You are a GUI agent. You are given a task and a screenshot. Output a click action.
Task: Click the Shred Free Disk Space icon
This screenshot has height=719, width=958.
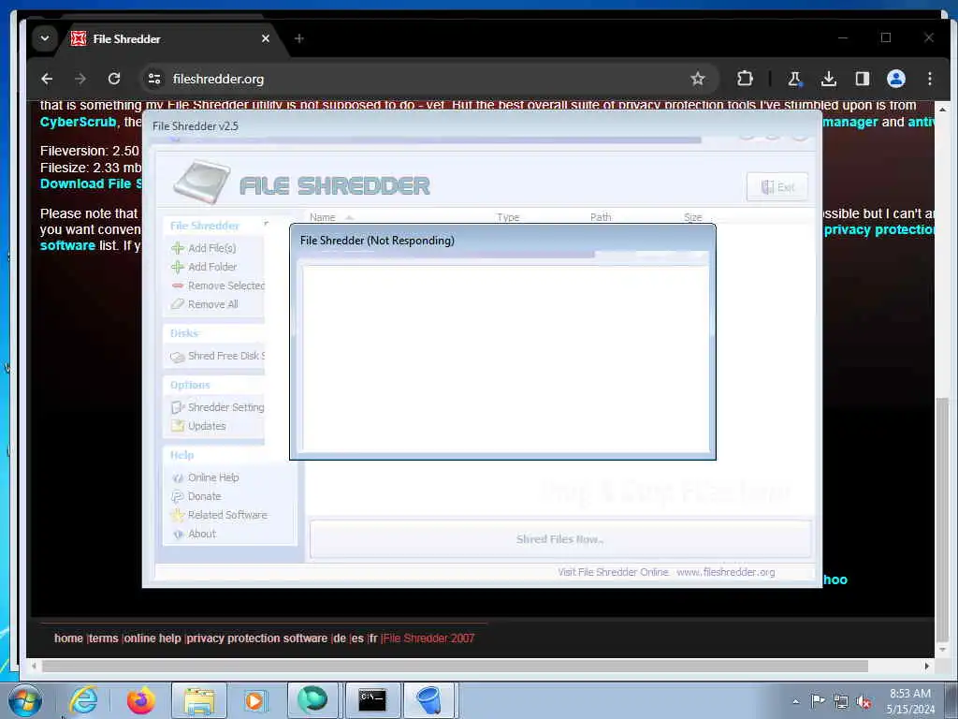[x=178, y=357]
